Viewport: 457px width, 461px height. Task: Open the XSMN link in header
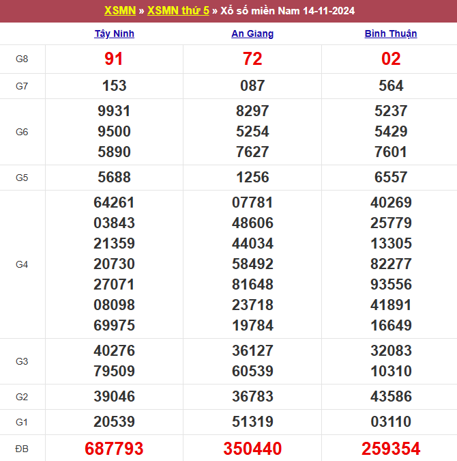pyautogui.click(x=120, y=11)
